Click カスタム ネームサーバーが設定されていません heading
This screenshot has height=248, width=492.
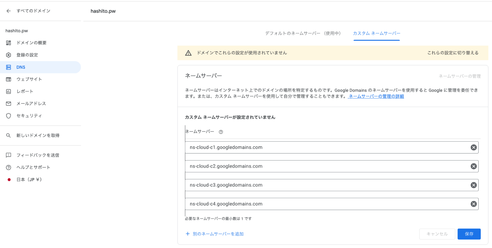coord(230,117)
